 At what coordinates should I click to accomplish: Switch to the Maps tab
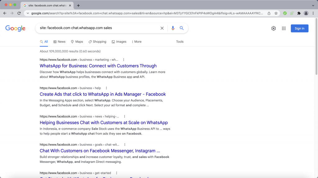pos(77,42)
